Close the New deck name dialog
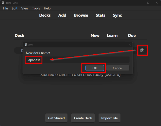161x126 pixels. tap(130, 44)
